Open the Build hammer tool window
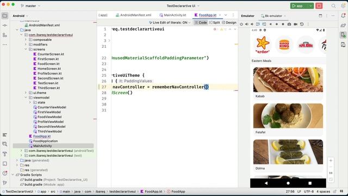This screenshot has width=348, height=196. coord(5,154)
